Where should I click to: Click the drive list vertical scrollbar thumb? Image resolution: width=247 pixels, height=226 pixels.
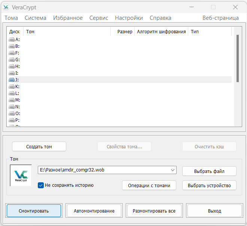point(238,58)
